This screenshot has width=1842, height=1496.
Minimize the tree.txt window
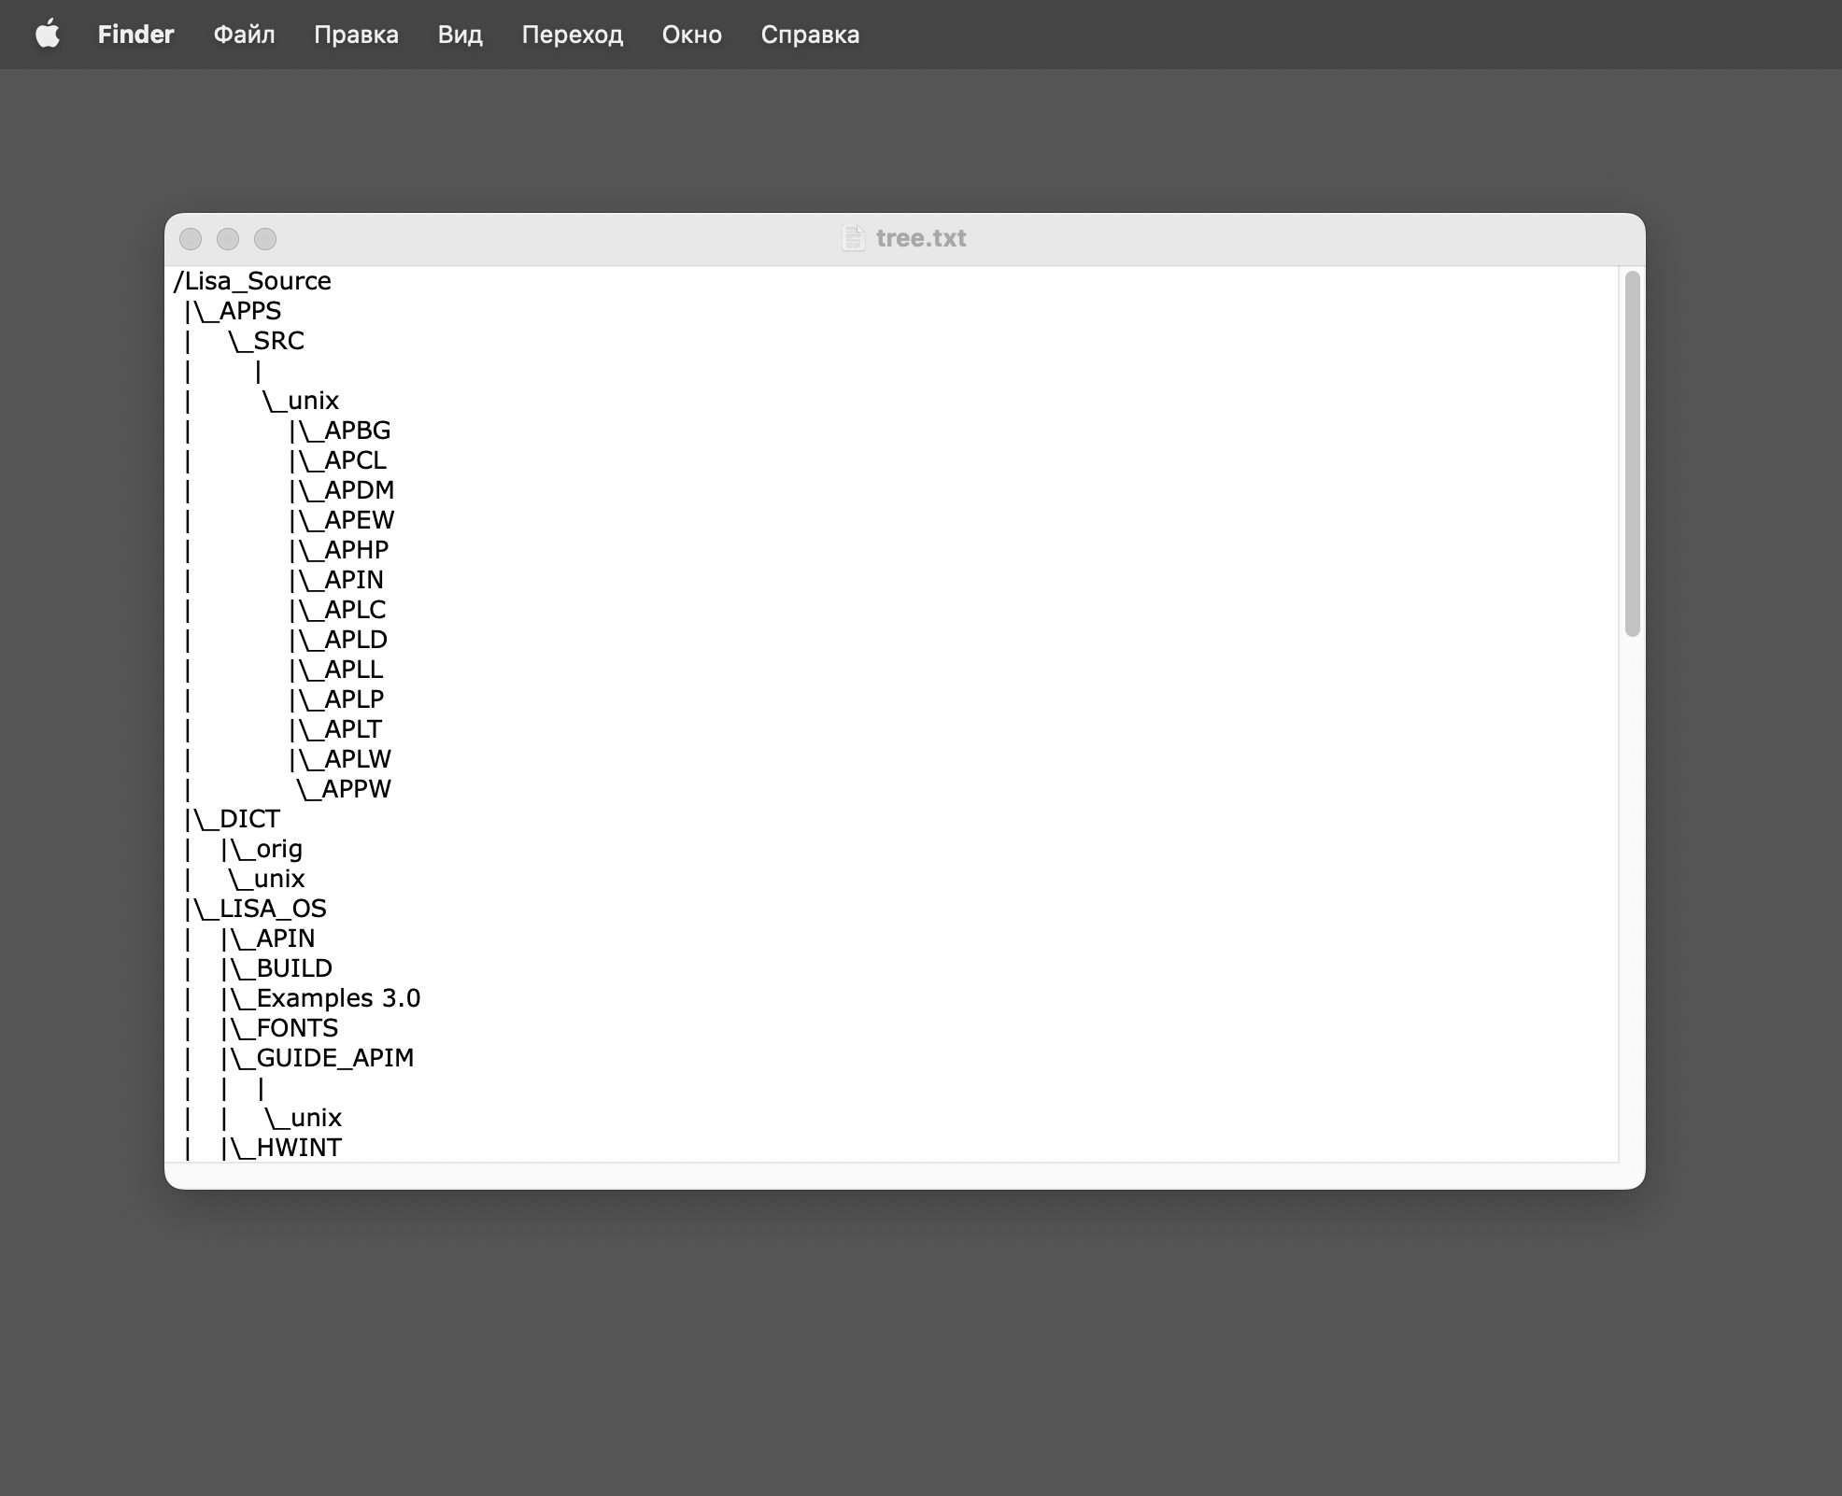228,239
